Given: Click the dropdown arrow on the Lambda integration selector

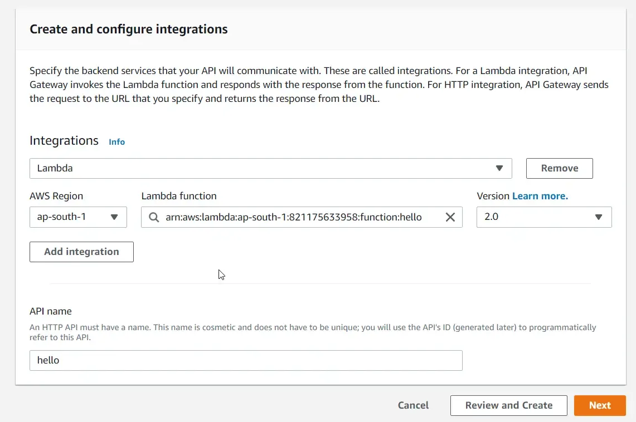Looking at the screenshot, I should click(x=499, y=168).
